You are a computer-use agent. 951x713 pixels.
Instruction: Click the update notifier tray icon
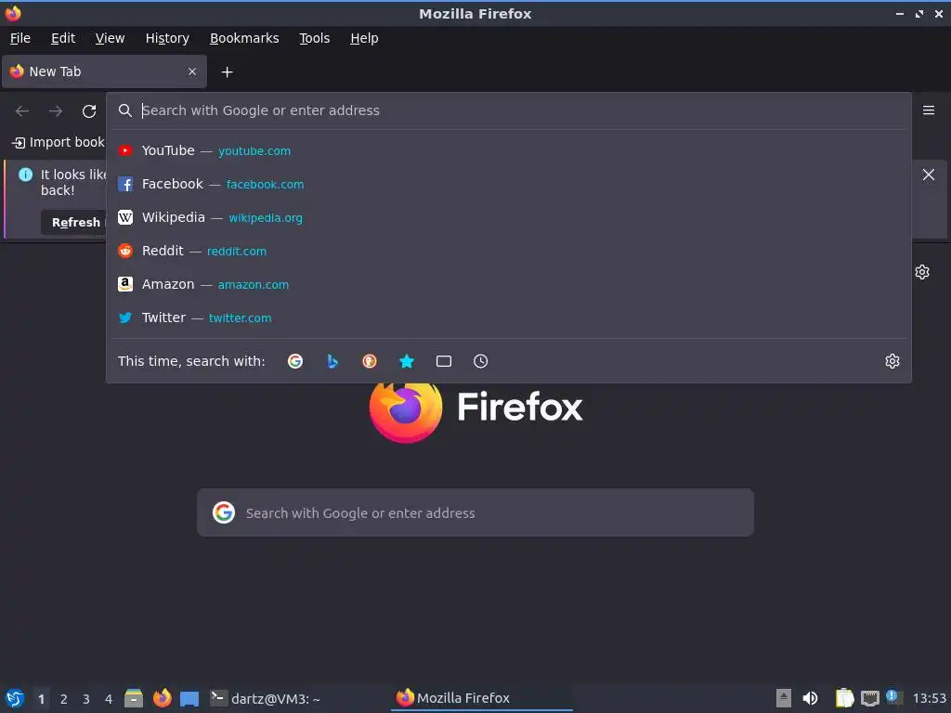tap(892, 697)
